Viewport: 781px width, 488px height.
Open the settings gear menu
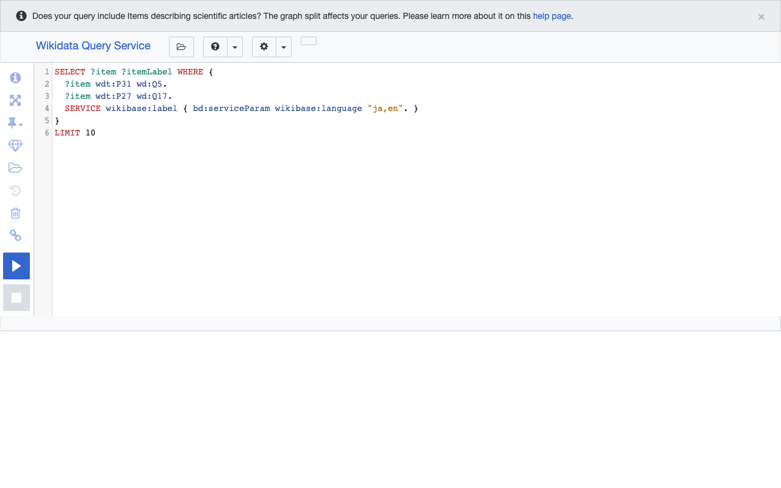pos(264,46)
